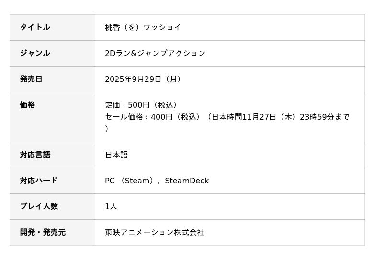The image size is (383, 260).
Task: Select the title text 桃香（を）ワッショイ
Action: tap(143, 27)
